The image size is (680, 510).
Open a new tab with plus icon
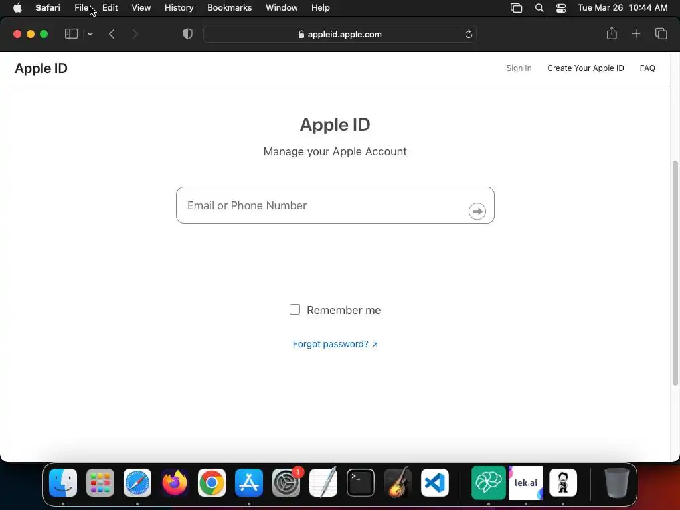[x=636, y=33]
